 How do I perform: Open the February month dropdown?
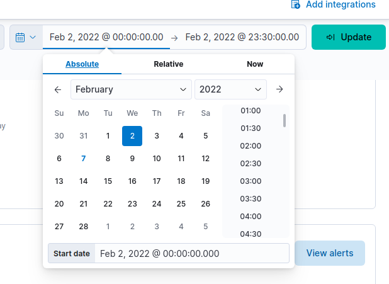(x=131, y=89)
